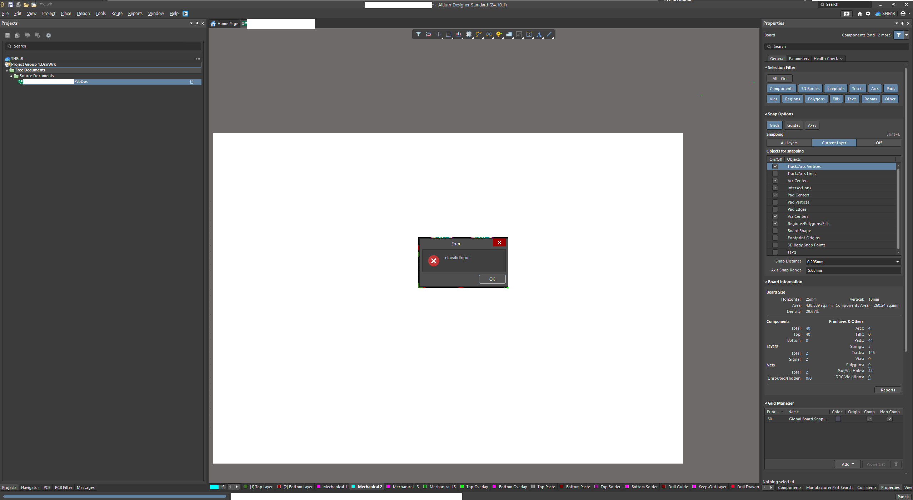Click the Selection Filter funnel icon
Image resolution: width=913 pixels, height=500 pixels.
(418, 35)
